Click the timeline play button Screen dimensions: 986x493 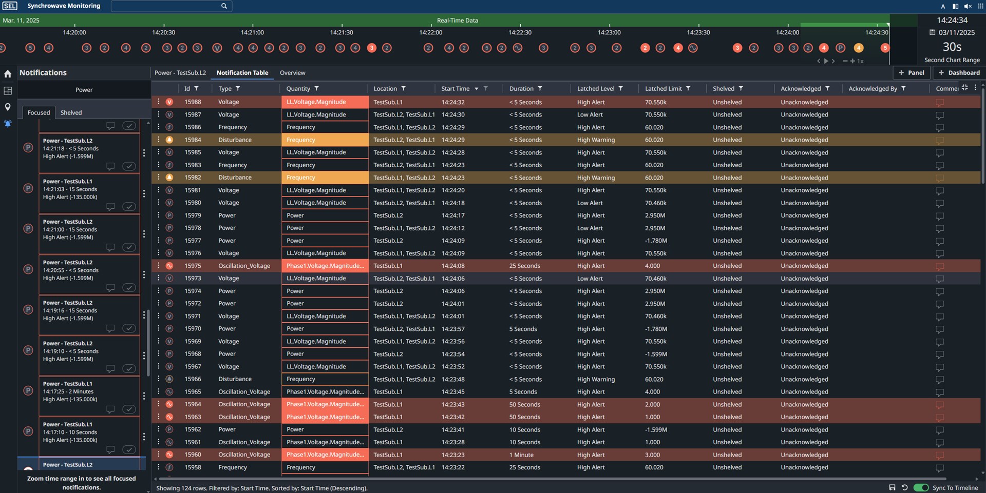click(x=826, y=61)
